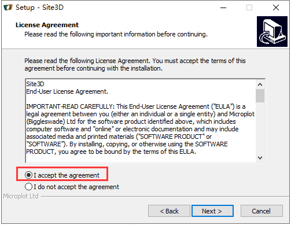Click the license text scrollbar thumb

260,95
